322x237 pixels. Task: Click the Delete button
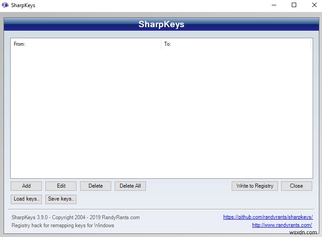click(x=96, y=186)
